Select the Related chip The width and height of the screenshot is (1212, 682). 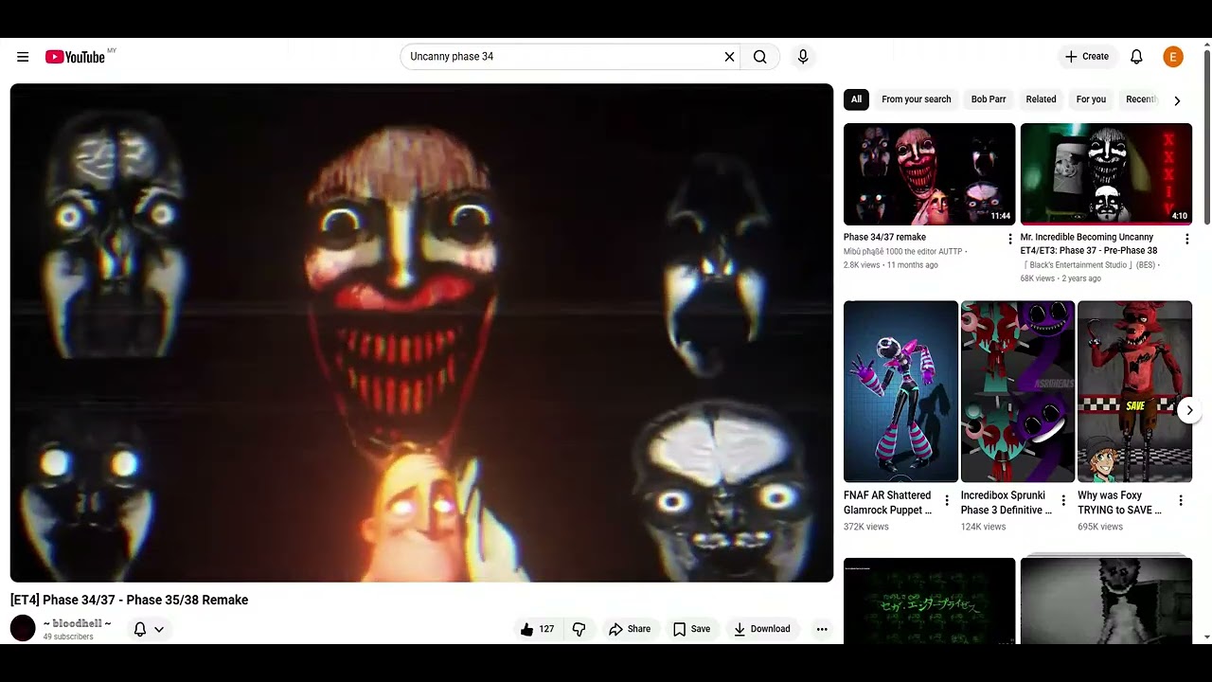[x=1041, y=99]
